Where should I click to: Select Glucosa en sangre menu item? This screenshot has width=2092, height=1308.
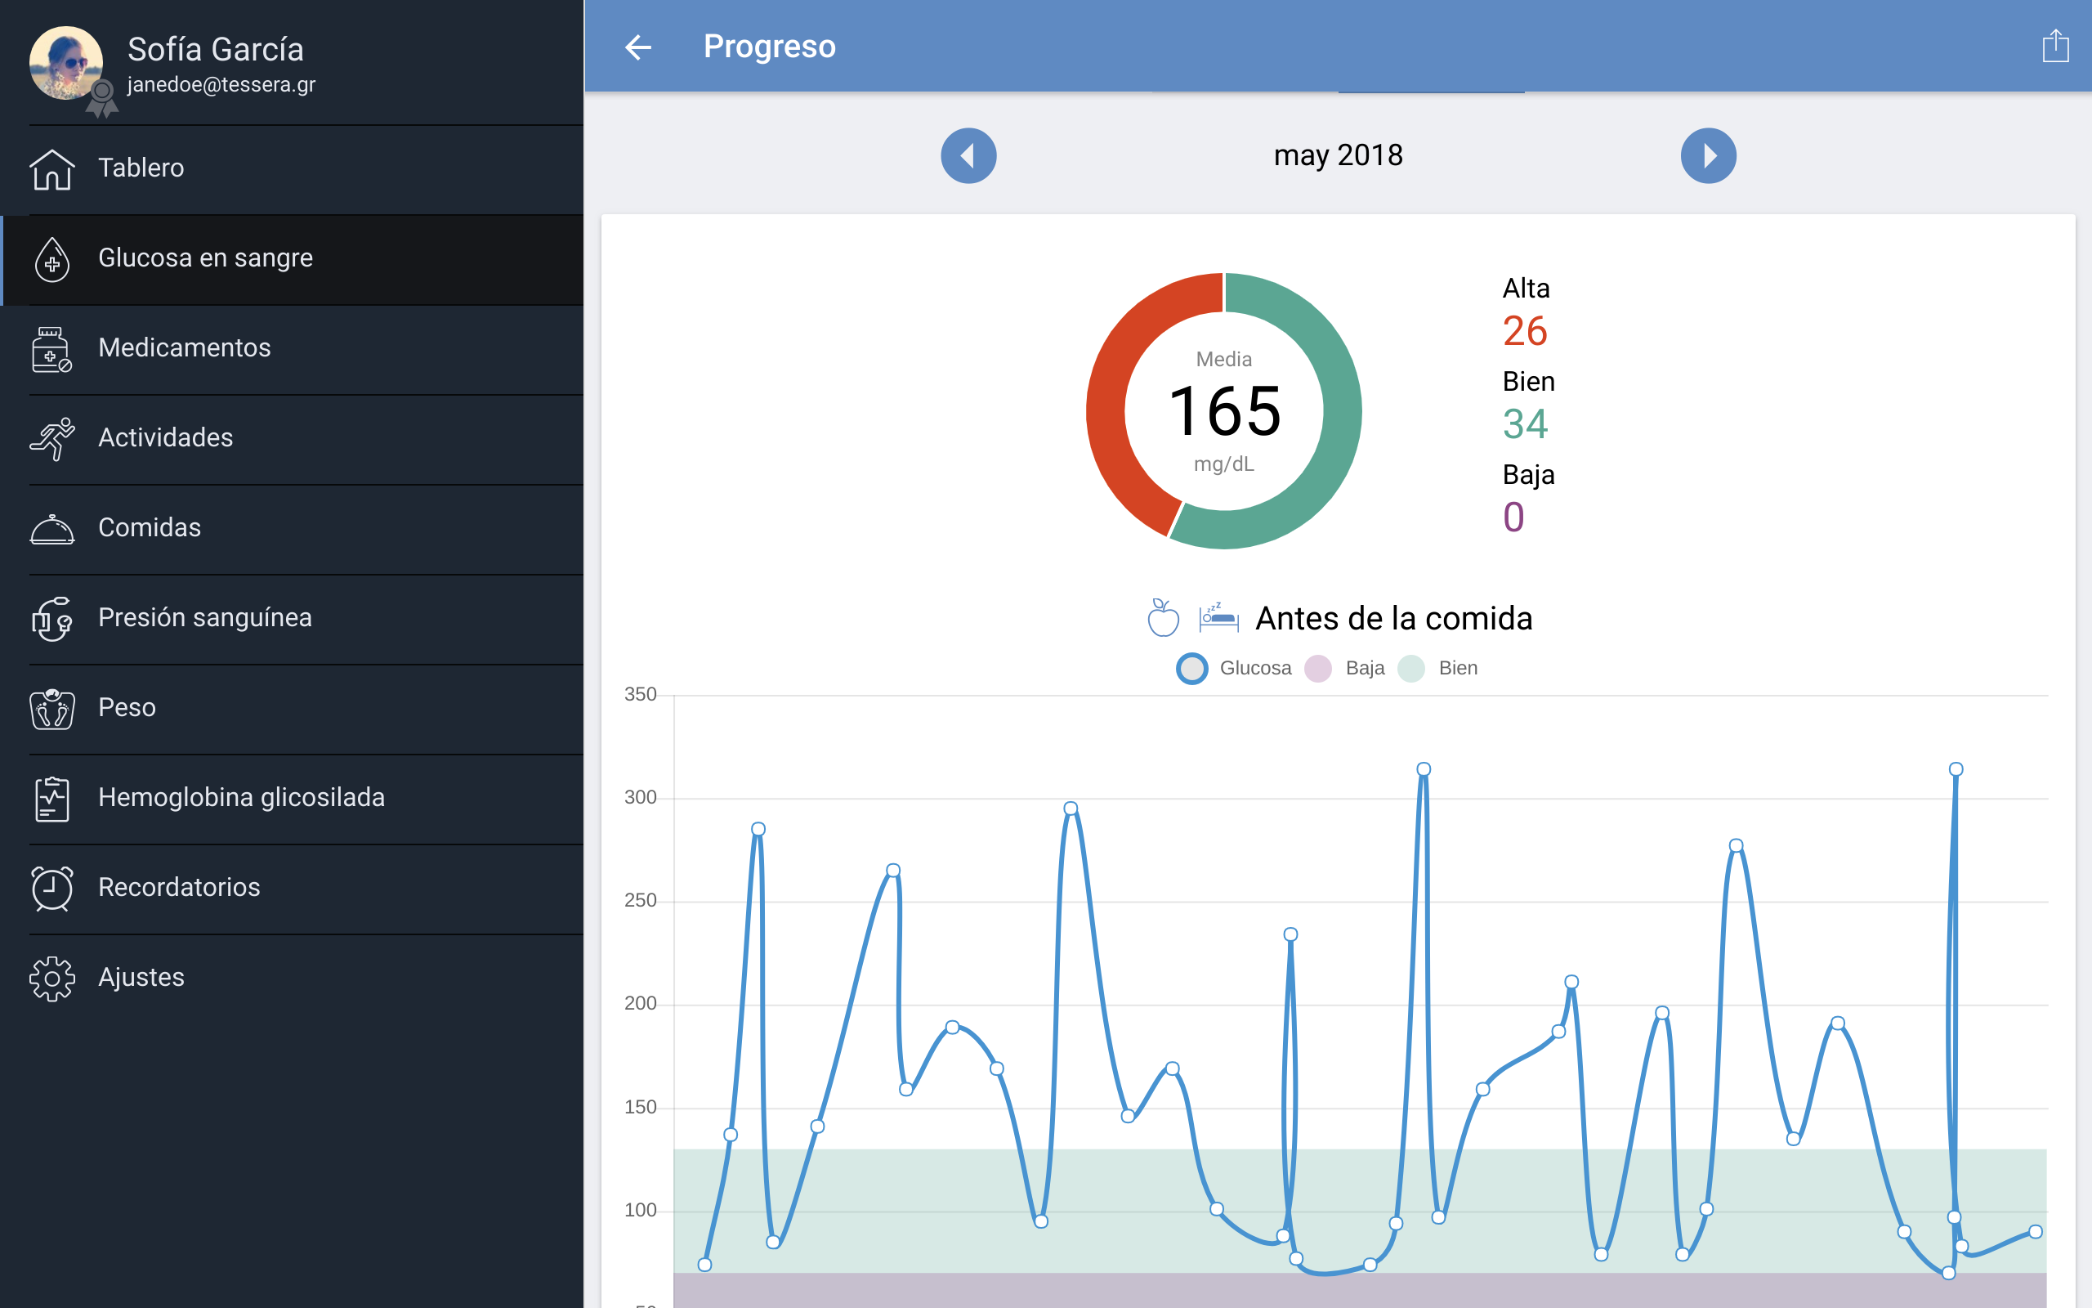(x=206, y=258)
